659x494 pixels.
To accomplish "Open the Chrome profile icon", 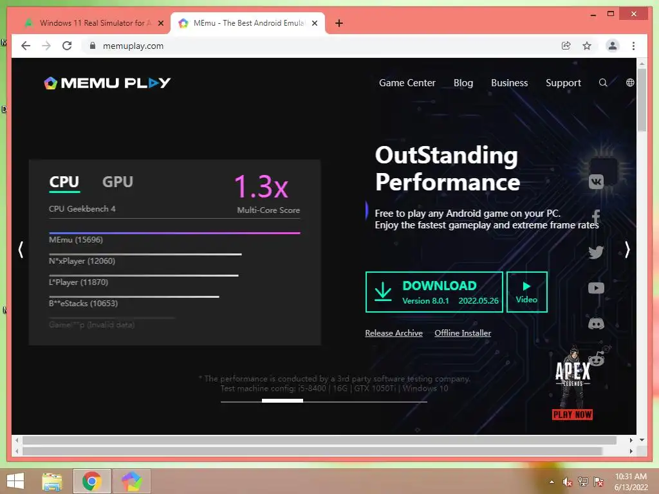I will [613, 46].
